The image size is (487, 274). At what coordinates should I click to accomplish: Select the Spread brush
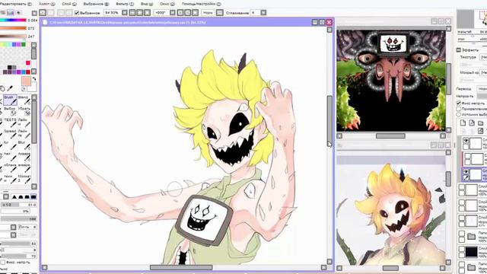[10, 134]
